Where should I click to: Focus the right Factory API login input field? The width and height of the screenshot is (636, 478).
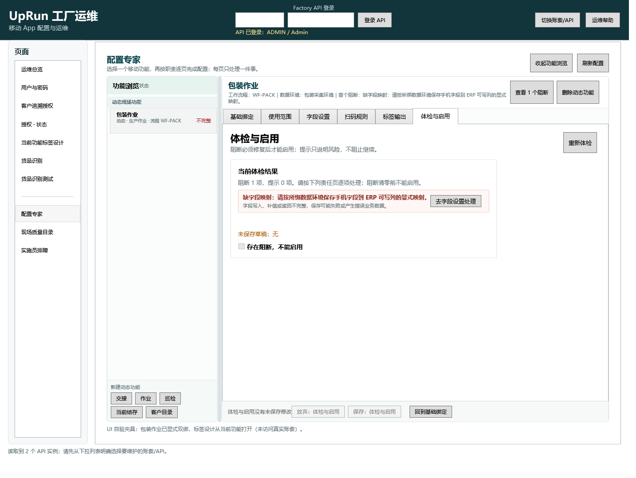pyautogui.click(x=321, y=20)
